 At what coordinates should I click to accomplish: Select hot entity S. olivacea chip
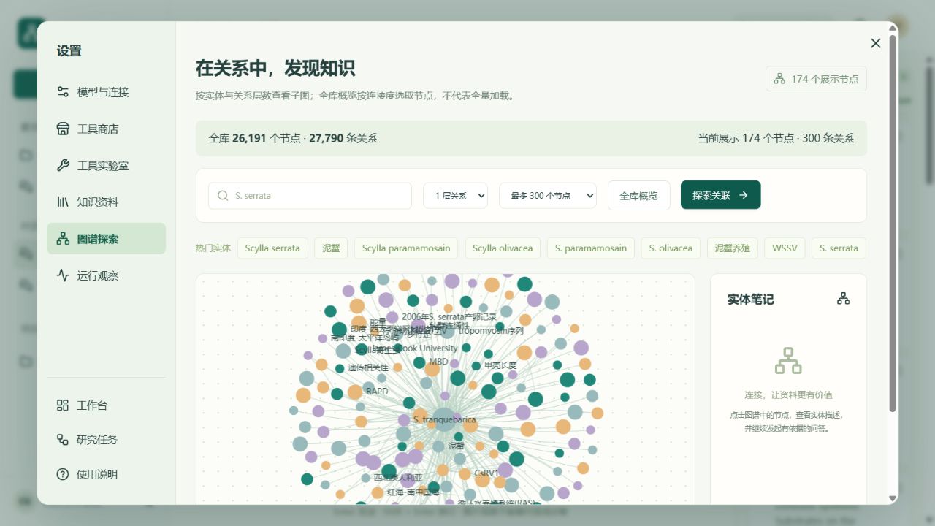coord(671,248)
